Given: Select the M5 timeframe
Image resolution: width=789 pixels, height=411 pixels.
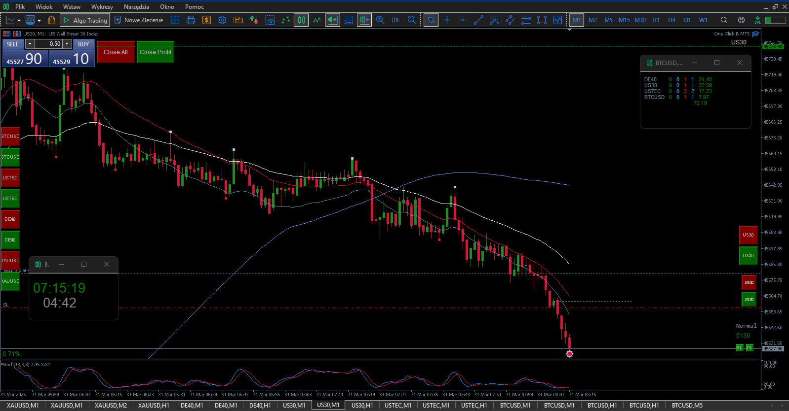Looking at the screenshot, I should tap(608, 20).
